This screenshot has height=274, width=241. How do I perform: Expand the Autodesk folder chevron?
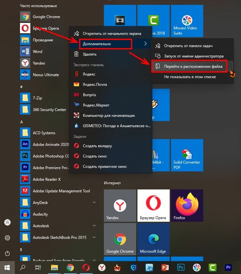tap(94, 225)
